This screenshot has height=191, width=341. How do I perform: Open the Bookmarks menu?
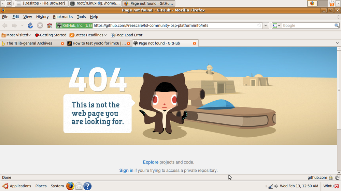[62, 17]
